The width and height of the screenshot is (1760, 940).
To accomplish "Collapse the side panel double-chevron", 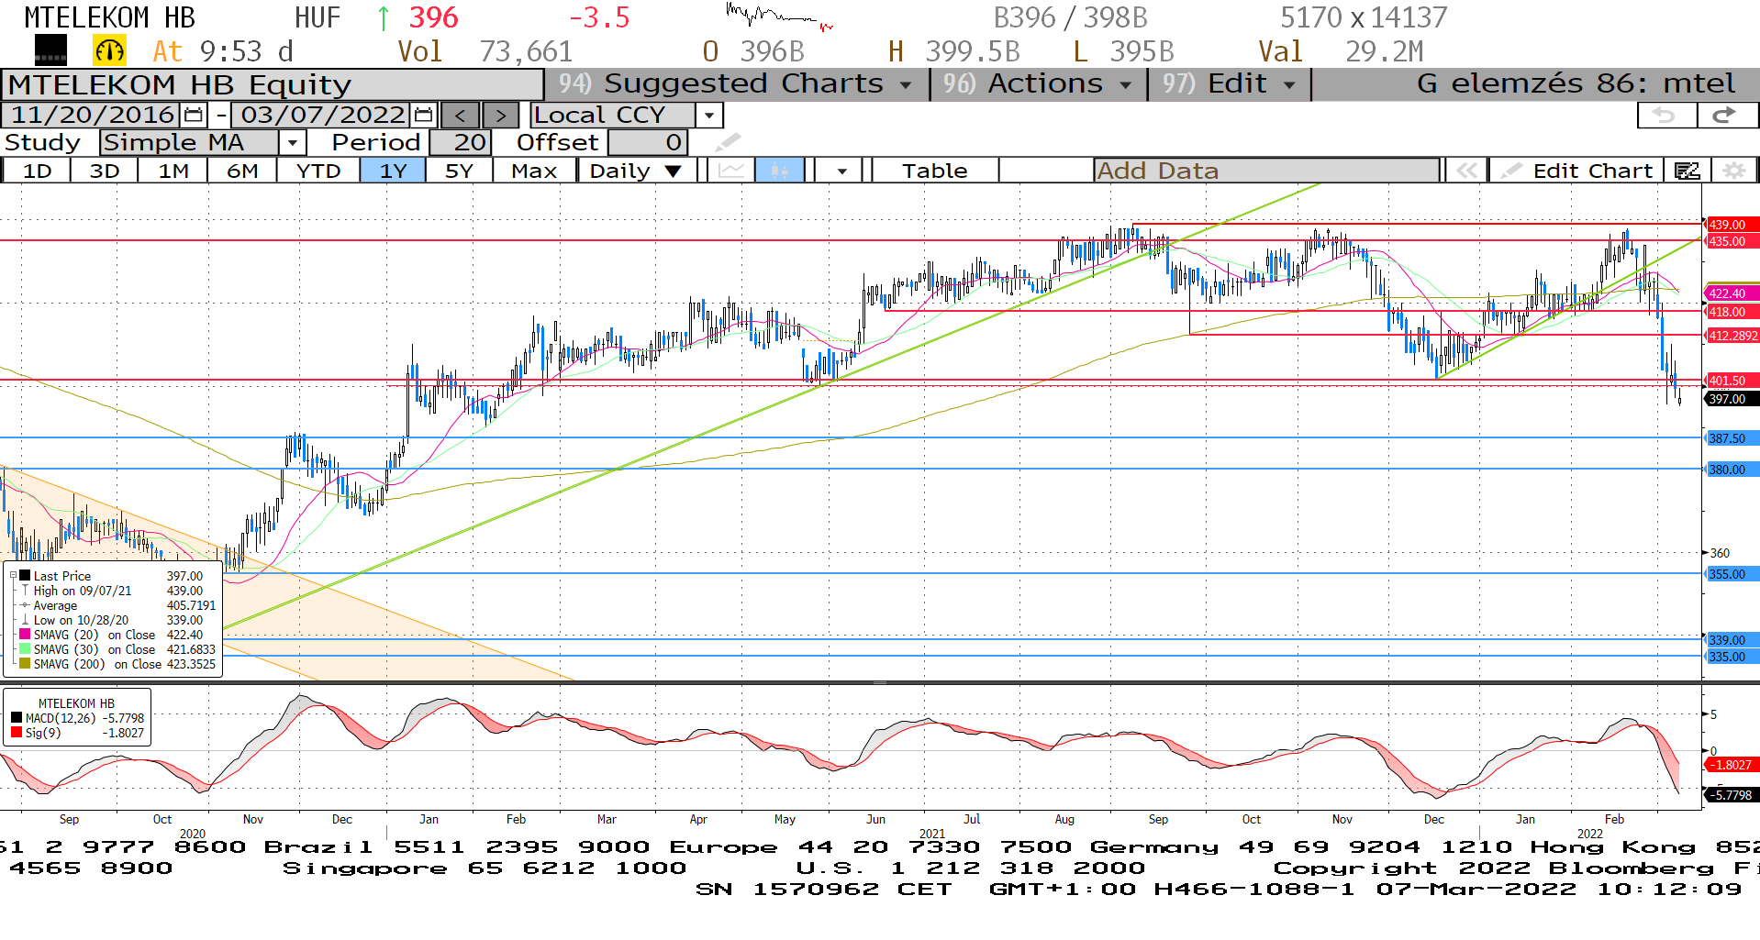I will tap(1466, 171).
